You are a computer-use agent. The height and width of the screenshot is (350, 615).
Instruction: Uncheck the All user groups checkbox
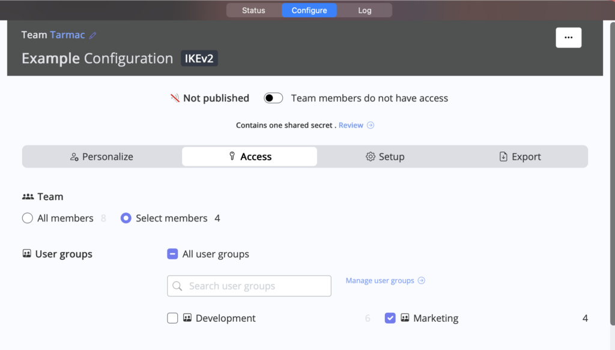click(172, 254)
